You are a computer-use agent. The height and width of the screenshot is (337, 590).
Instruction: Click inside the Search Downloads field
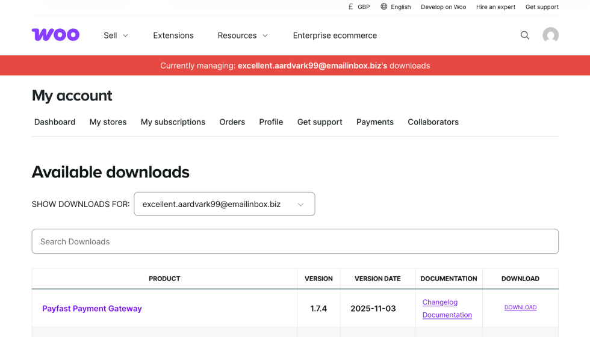click(295, 241)
